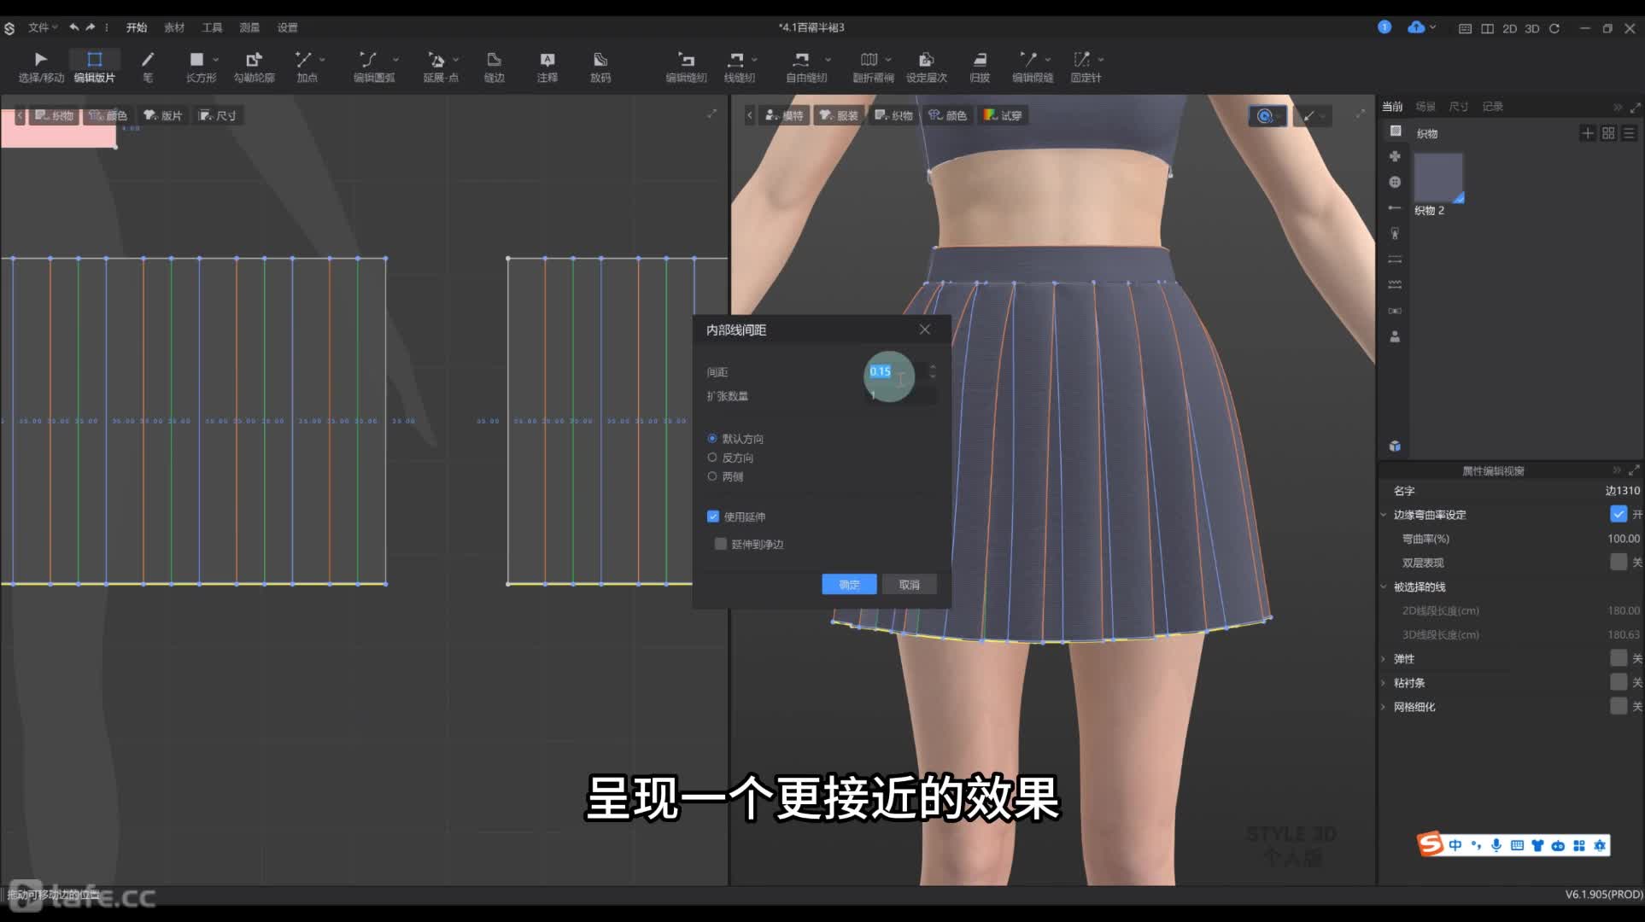
Task: Confirm dialog with 确定 button
Action: pyautogui.click(x=849, y=584)
